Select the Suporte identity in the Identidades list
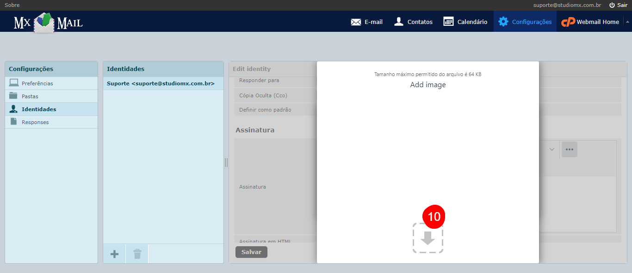632x273 pixels. pos(160,83)
